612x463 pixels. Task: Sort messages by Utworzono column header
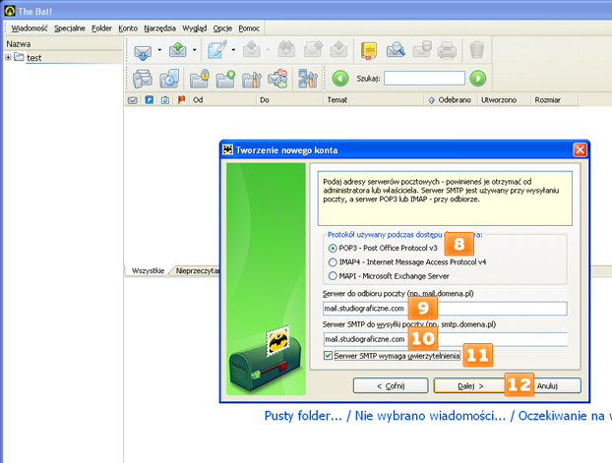point(505,100)
